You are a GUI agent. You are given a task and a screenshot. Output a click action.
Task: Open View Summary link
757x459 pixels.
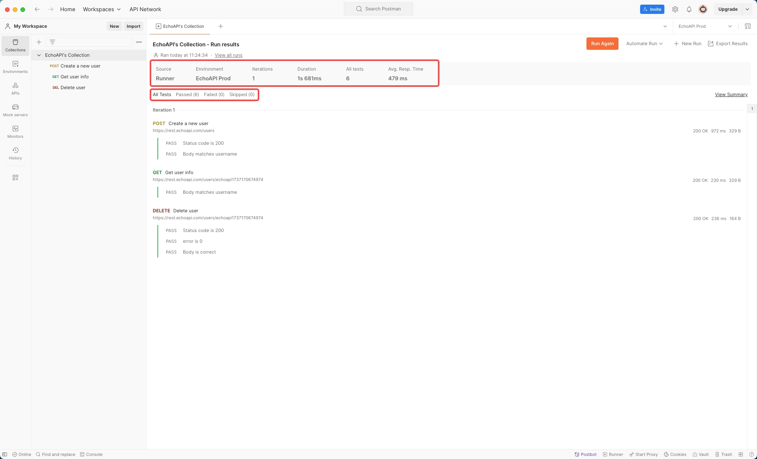(x=731, y=95)
